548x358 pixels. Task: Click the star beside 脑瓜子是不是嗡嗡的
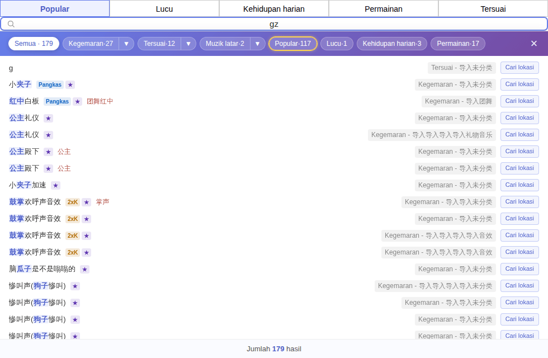pyautogui.click(x=84, y=269)
